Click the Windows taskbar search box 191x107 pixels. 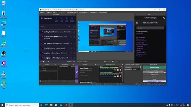22,105
